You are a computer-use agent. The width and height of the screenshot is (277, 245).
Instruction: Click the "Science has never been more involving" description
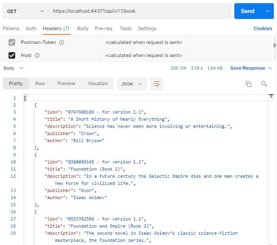pyautogui.click(x=156, y=126)
